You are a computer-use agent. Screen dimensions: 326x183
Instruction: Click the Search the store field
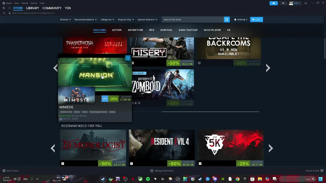coord(193,20)
